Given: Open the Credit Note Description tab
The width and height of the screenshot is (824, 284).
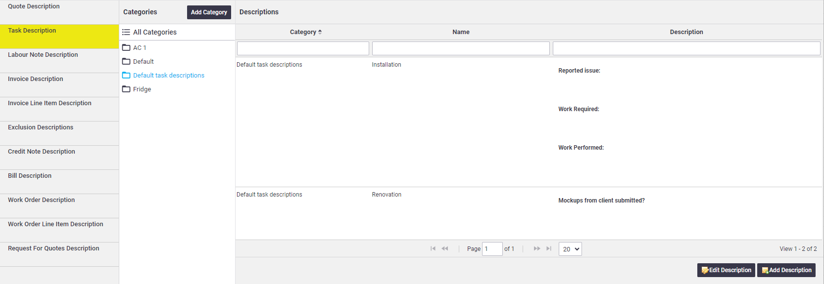Looking at the screenshot, I should click(59, 158).
